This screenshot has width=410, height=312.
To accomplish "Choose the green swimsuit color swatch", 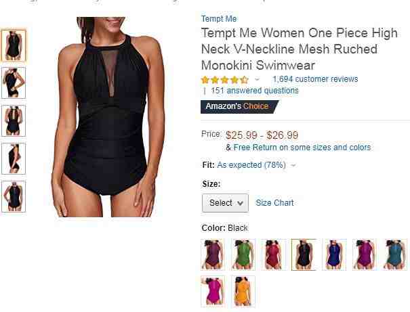I will click(x=243, y=254).
